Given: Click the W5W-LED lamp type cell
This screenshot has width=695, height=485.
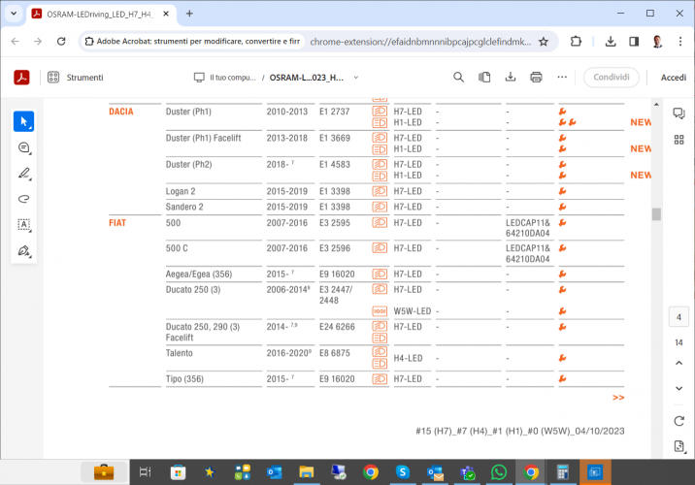Looking at the screenshot, I should tap(413, 311).
